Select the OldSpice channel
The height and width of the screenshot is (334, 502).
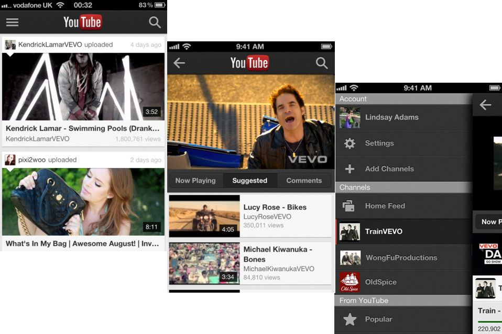click(403, 282)
